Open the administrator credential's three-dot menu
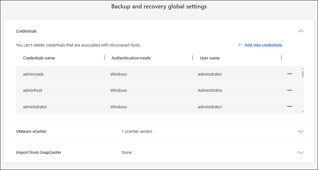Screen dimensions: 318x170 click(290, 107)
